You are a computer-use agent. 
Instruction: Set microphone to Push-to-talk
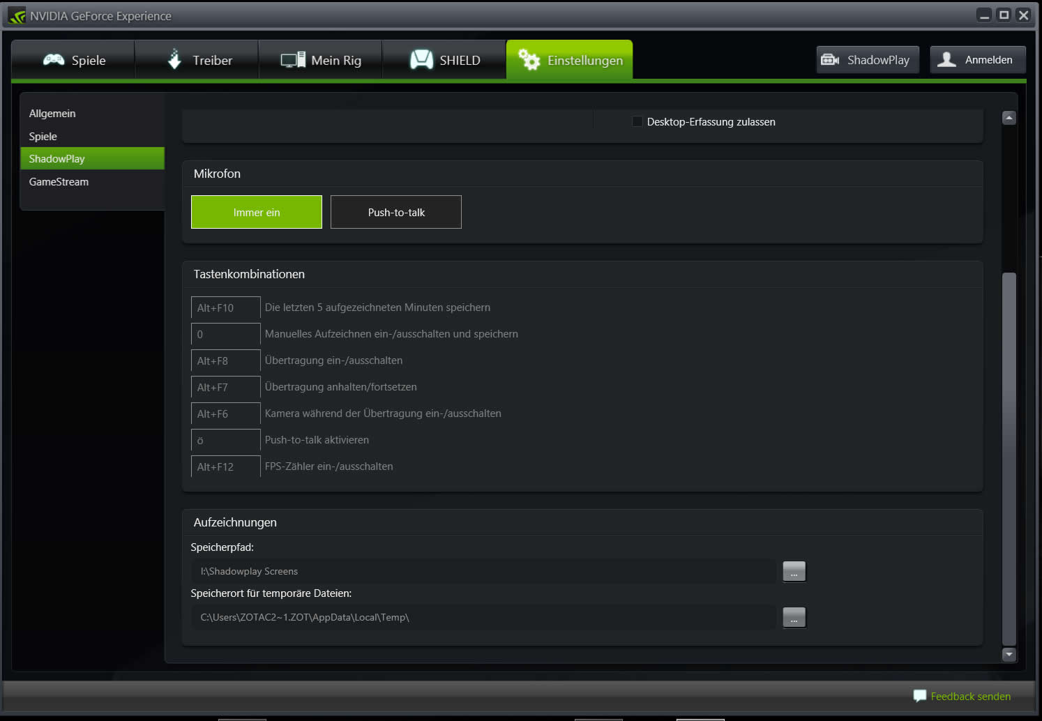tap(396, 212)
